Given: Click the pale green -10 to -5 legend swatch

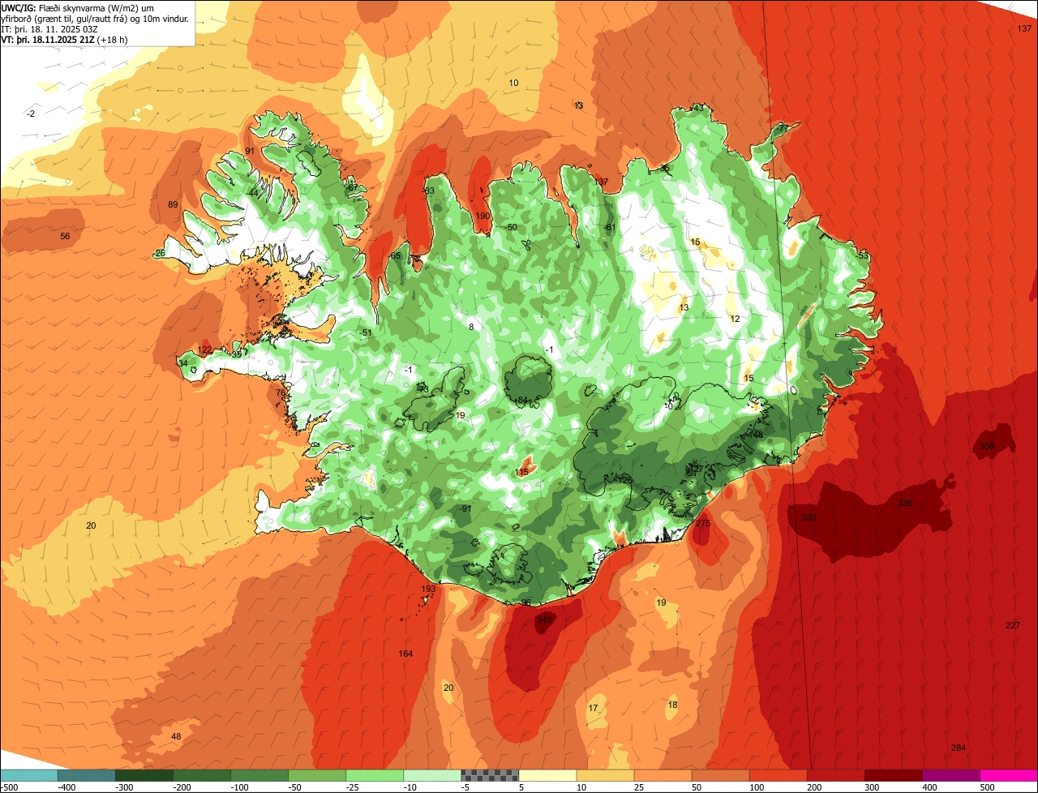Looking at the screenshot, I should coord(431,775).
